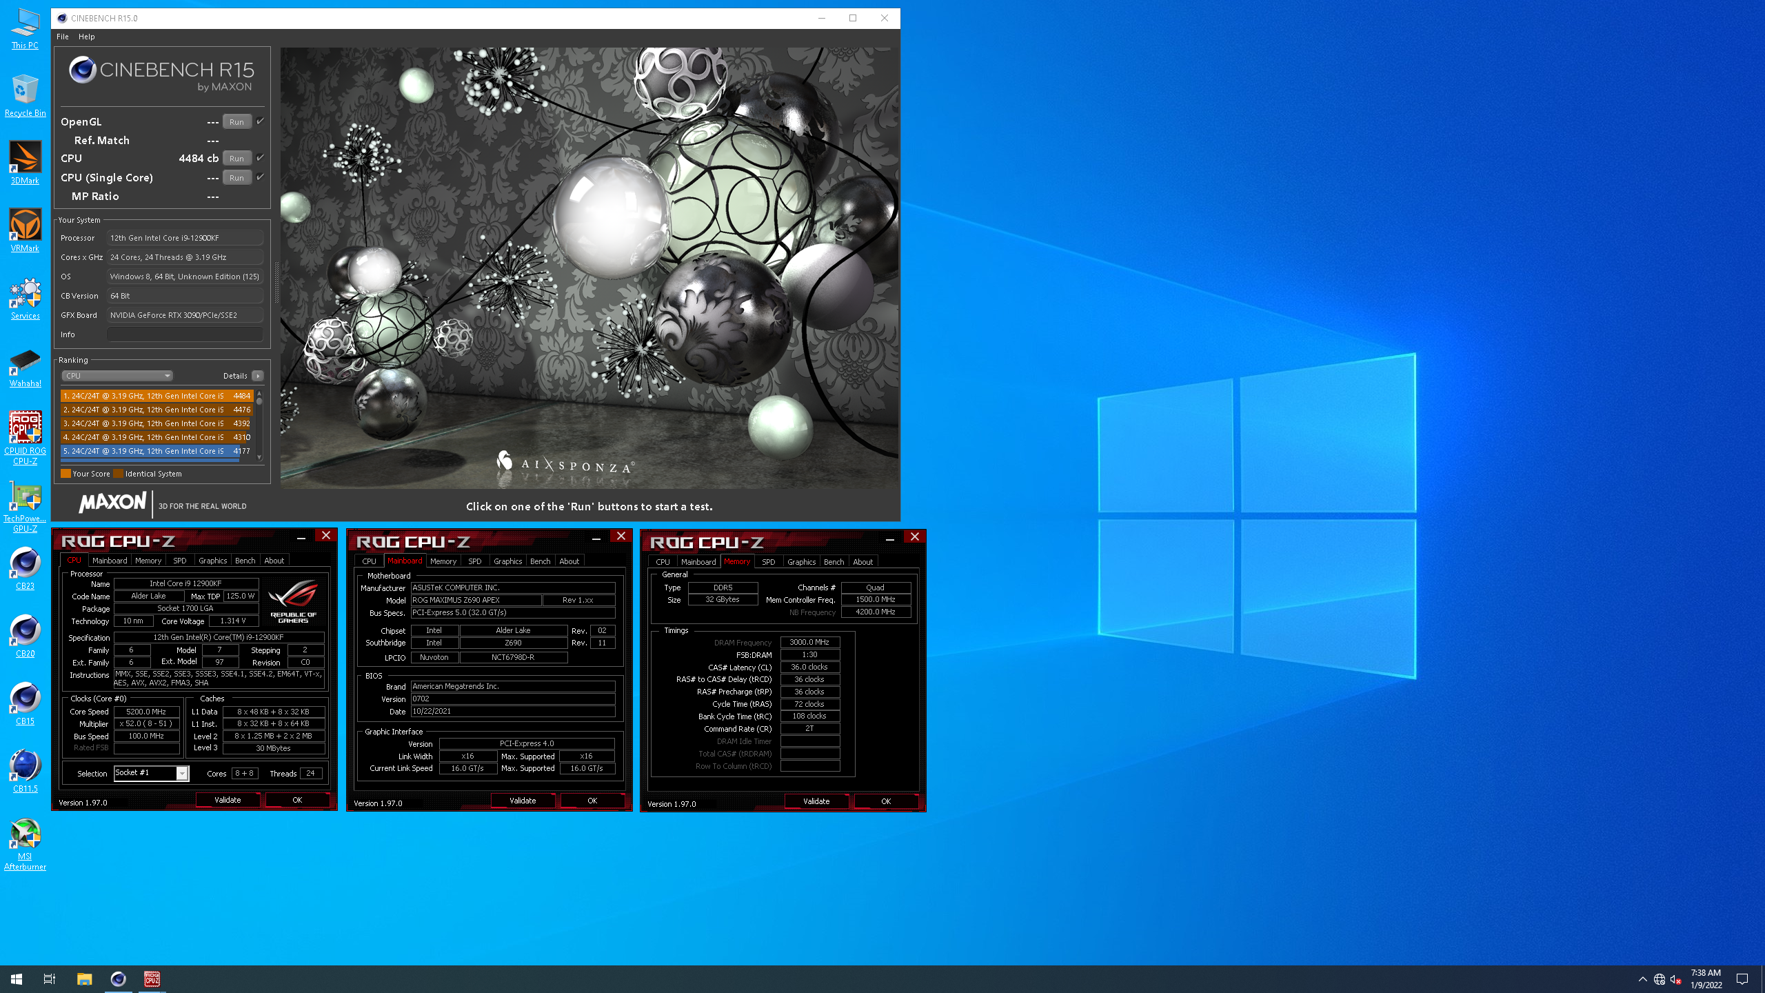Viewport: 1765px width, 993px height.
Task: Open the Help menu in Cinebench
Action: (x=87, y=37)
